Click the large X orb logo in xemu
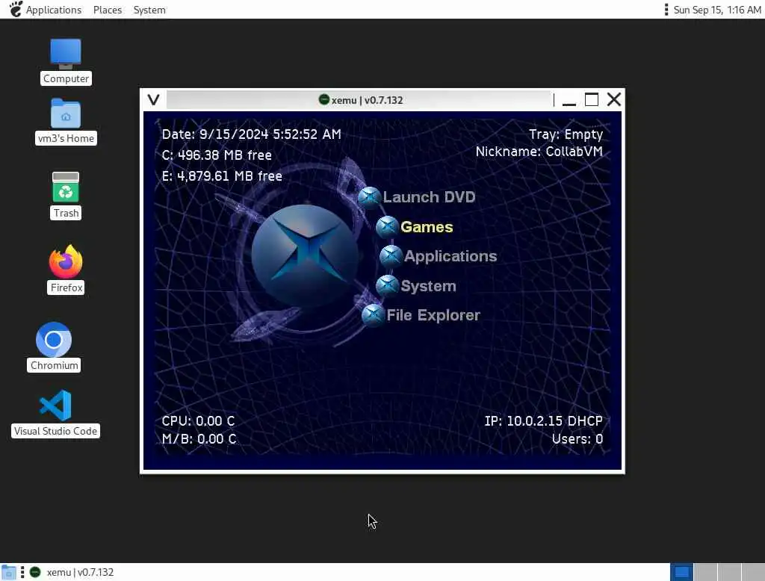 point(305,255)
